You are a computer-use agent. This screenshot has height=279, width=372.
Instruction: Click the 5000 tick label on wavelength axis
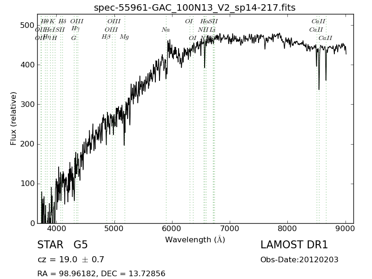click(114, 229)
